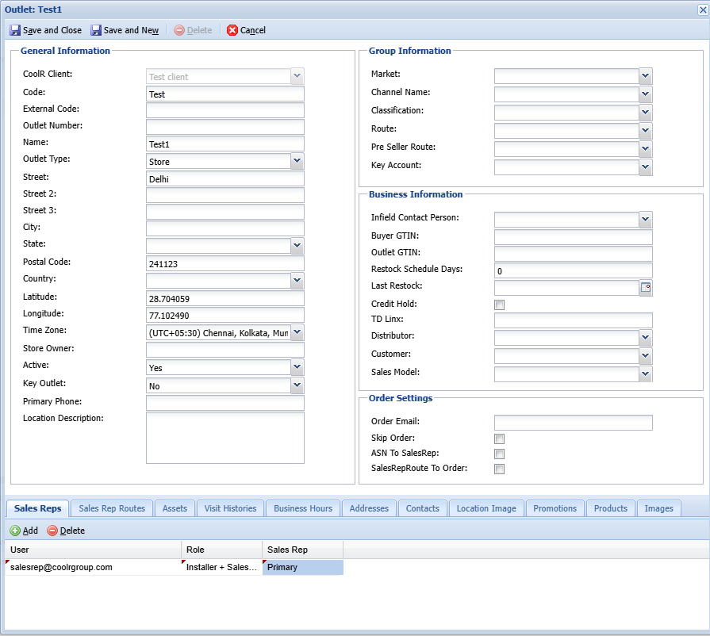Image resolution: width=710 pixels, height=636 pixels.
Task: Click the Save and New disk icon
Action: pyautogui.click(x=96, y=30)
